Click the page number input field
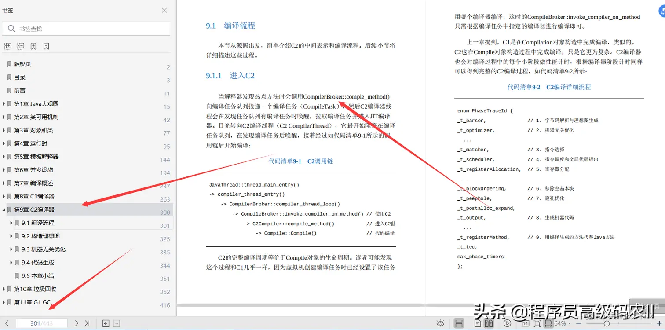This screenshot has height=330, width=665. (41, 323)
